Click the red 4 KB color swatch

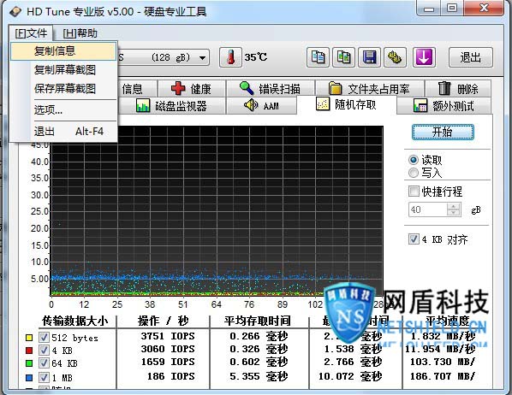29,351
